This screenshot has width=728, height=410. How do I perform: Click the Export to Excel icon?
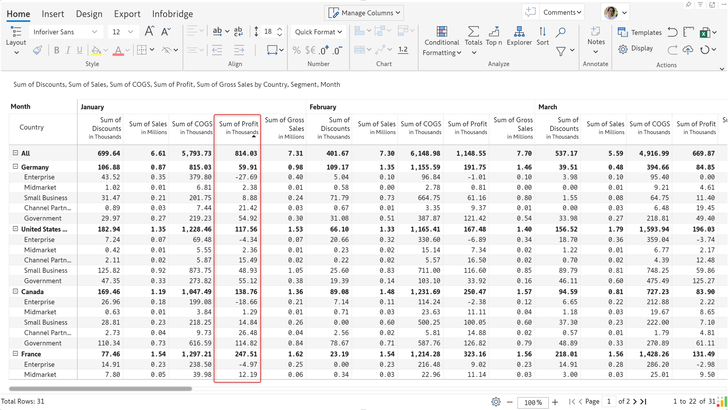(705, 33)
